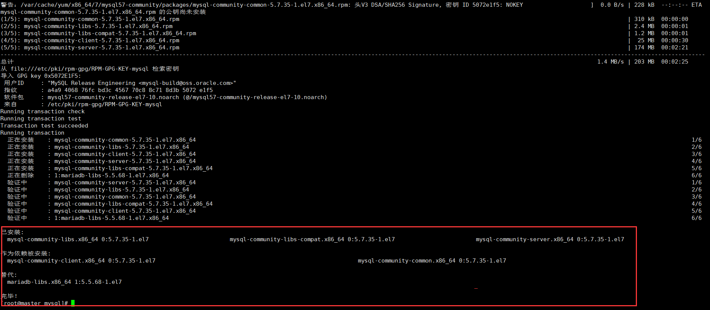Click 'Transaction test succeeded' line
This screenshot has width=710, height=310.
pyautogui.click(x=44, y=126)
